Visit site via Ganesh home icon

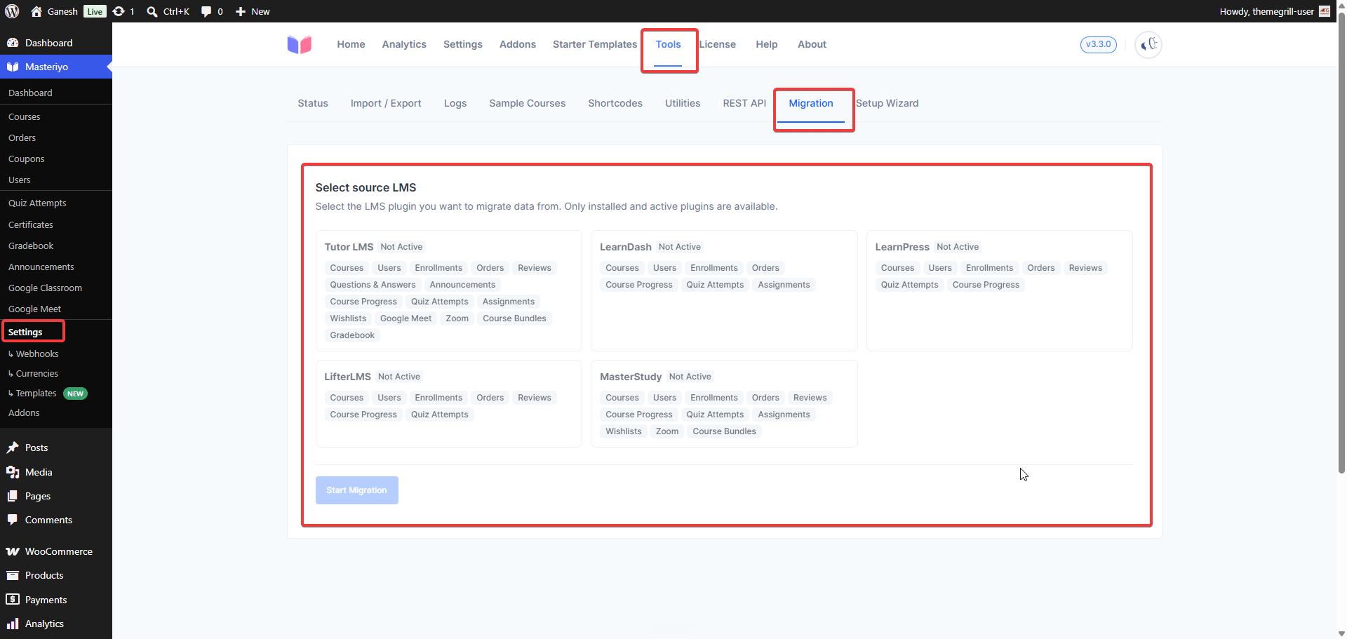tap(55, 11)
